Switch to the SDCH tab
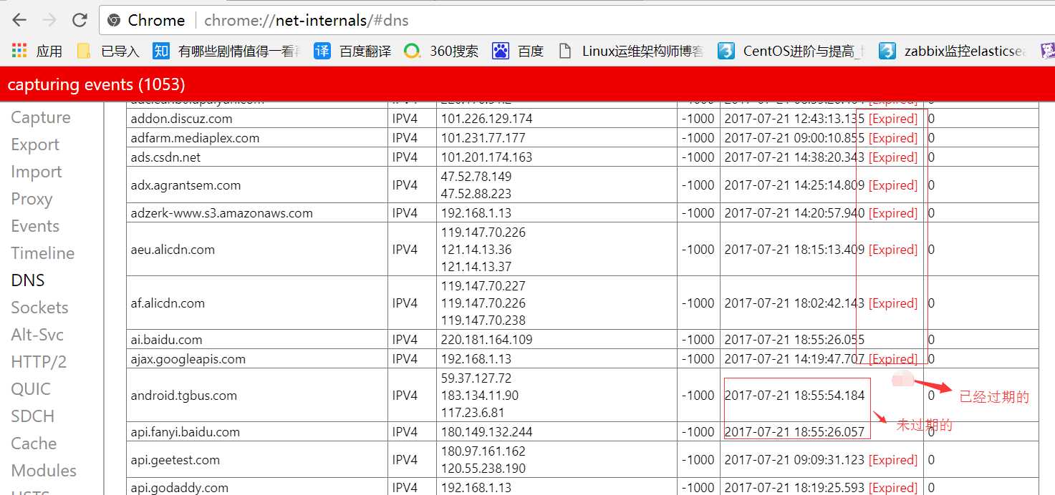This screenshot has height=495, width=1055. pyautogui.click(x=32, y=416)
